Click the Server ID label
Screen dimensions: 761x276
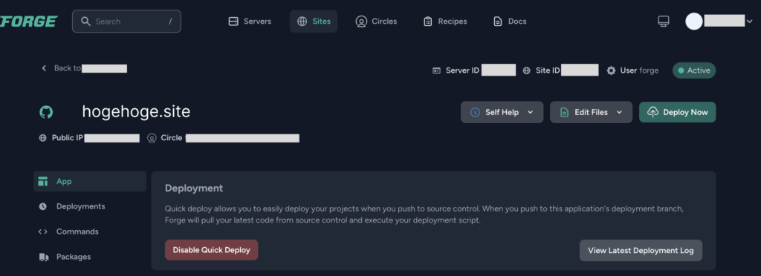click(x=462, y=70)
